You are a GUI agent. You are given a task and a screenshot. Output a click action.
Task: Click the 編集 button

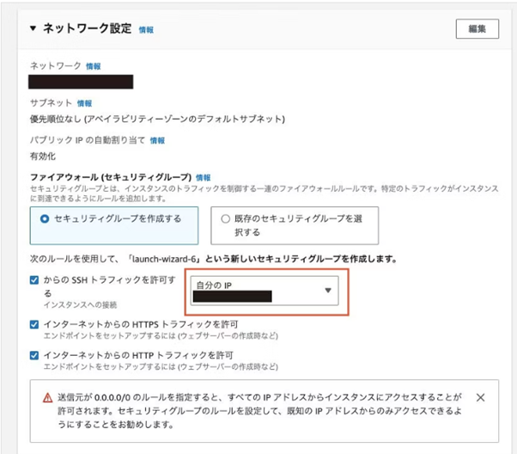pyautogui.click(x=477, y=28)
